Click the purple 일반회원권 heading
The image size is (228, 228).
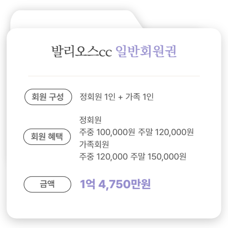[146, 51]
